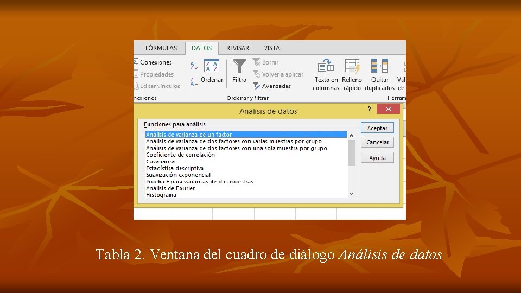Open Avanzadas filter options

(x=272, y=86)
